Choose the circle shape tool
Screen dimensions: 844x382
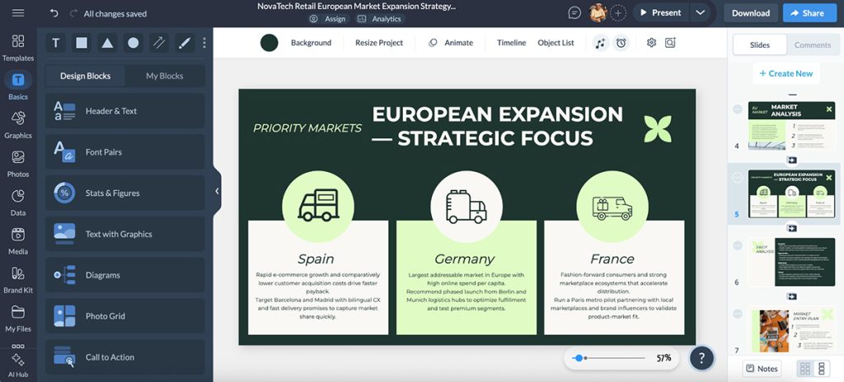pyautogui.click(x=134, y=43)
